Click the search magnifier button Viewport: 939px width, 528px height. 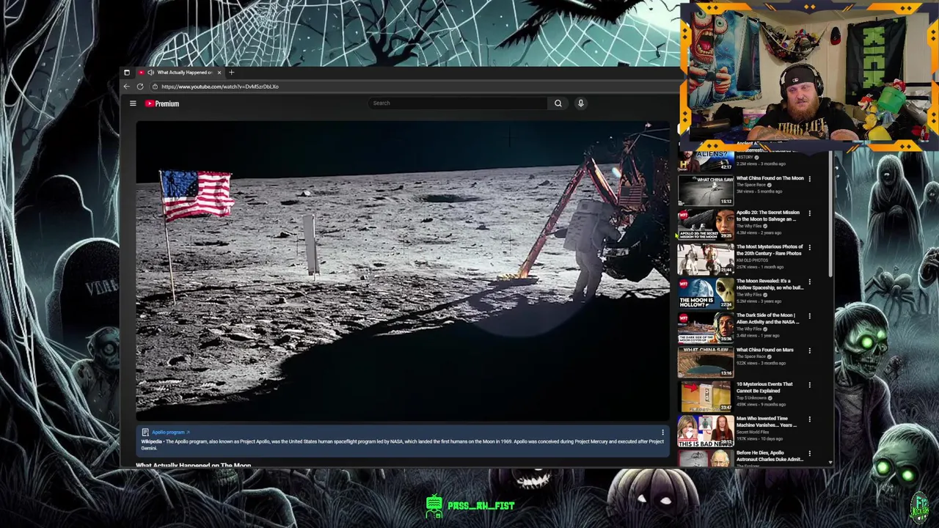(x=558, y=103)
